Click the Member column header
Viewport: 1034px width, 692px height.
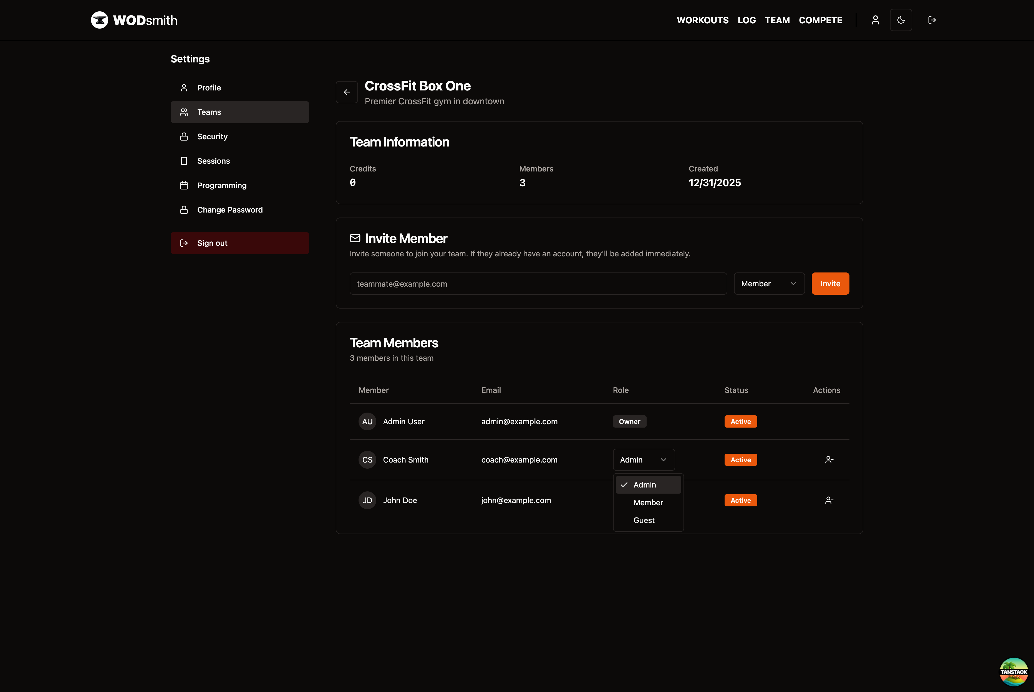(x=373, y=390)
